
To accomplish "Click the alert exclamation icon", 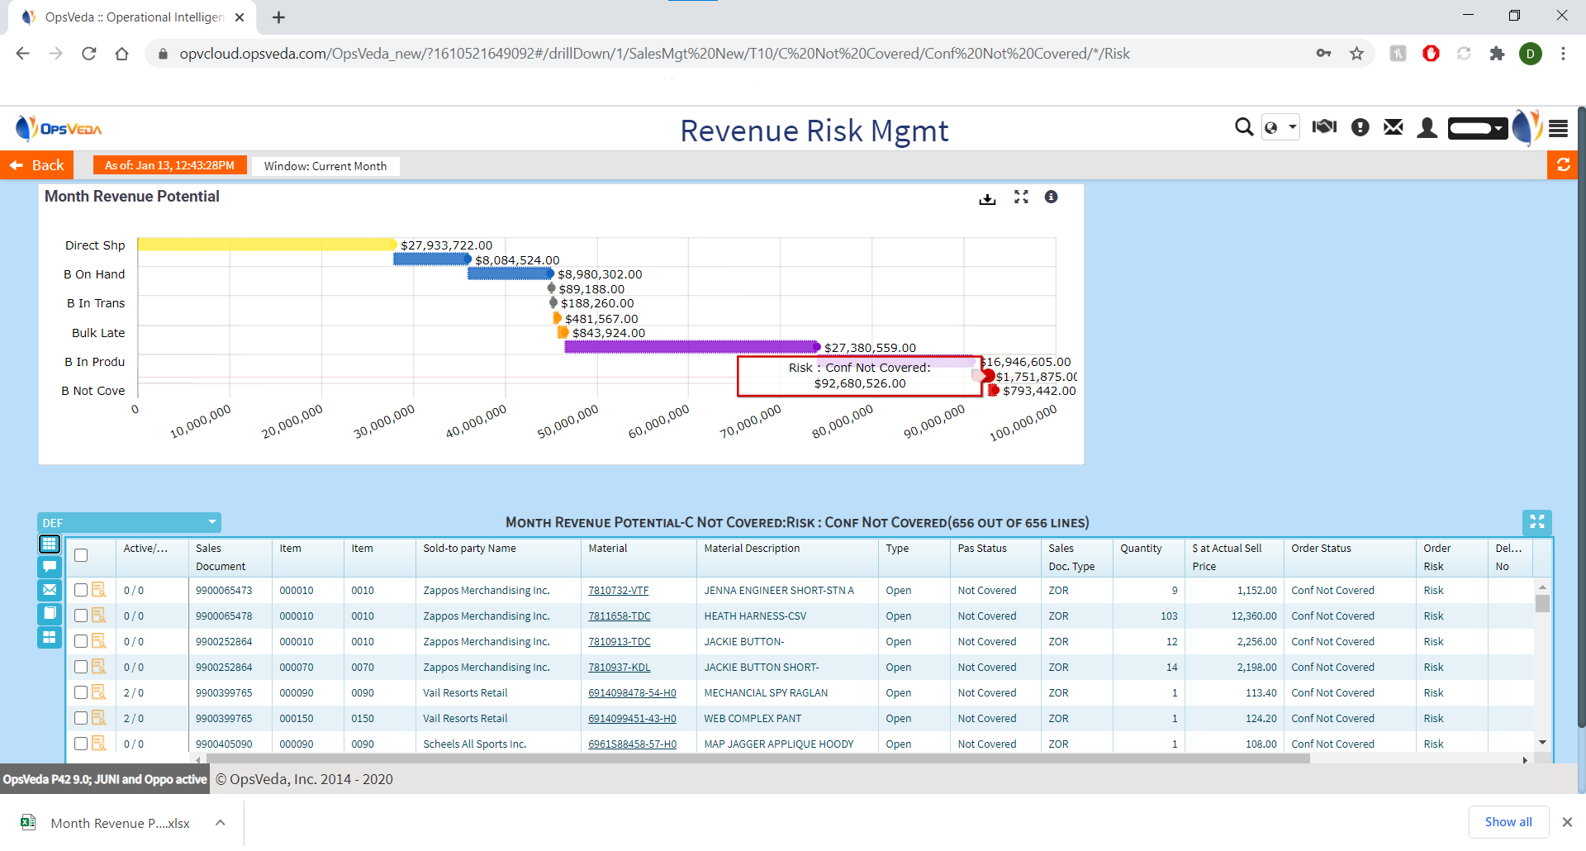I will (x=1360, y=127).
